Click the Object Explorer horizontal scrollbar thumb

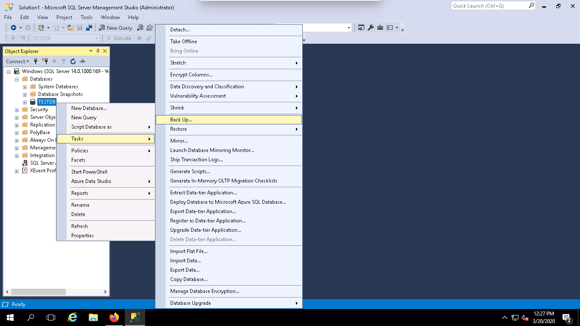38,292
